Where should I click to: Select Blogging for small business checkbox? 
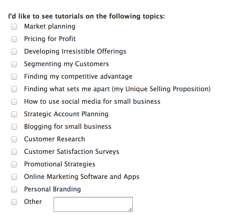click(x=14, y=127)
